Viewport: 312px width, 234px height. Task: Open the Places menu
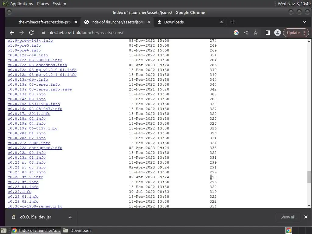[43, 4]
